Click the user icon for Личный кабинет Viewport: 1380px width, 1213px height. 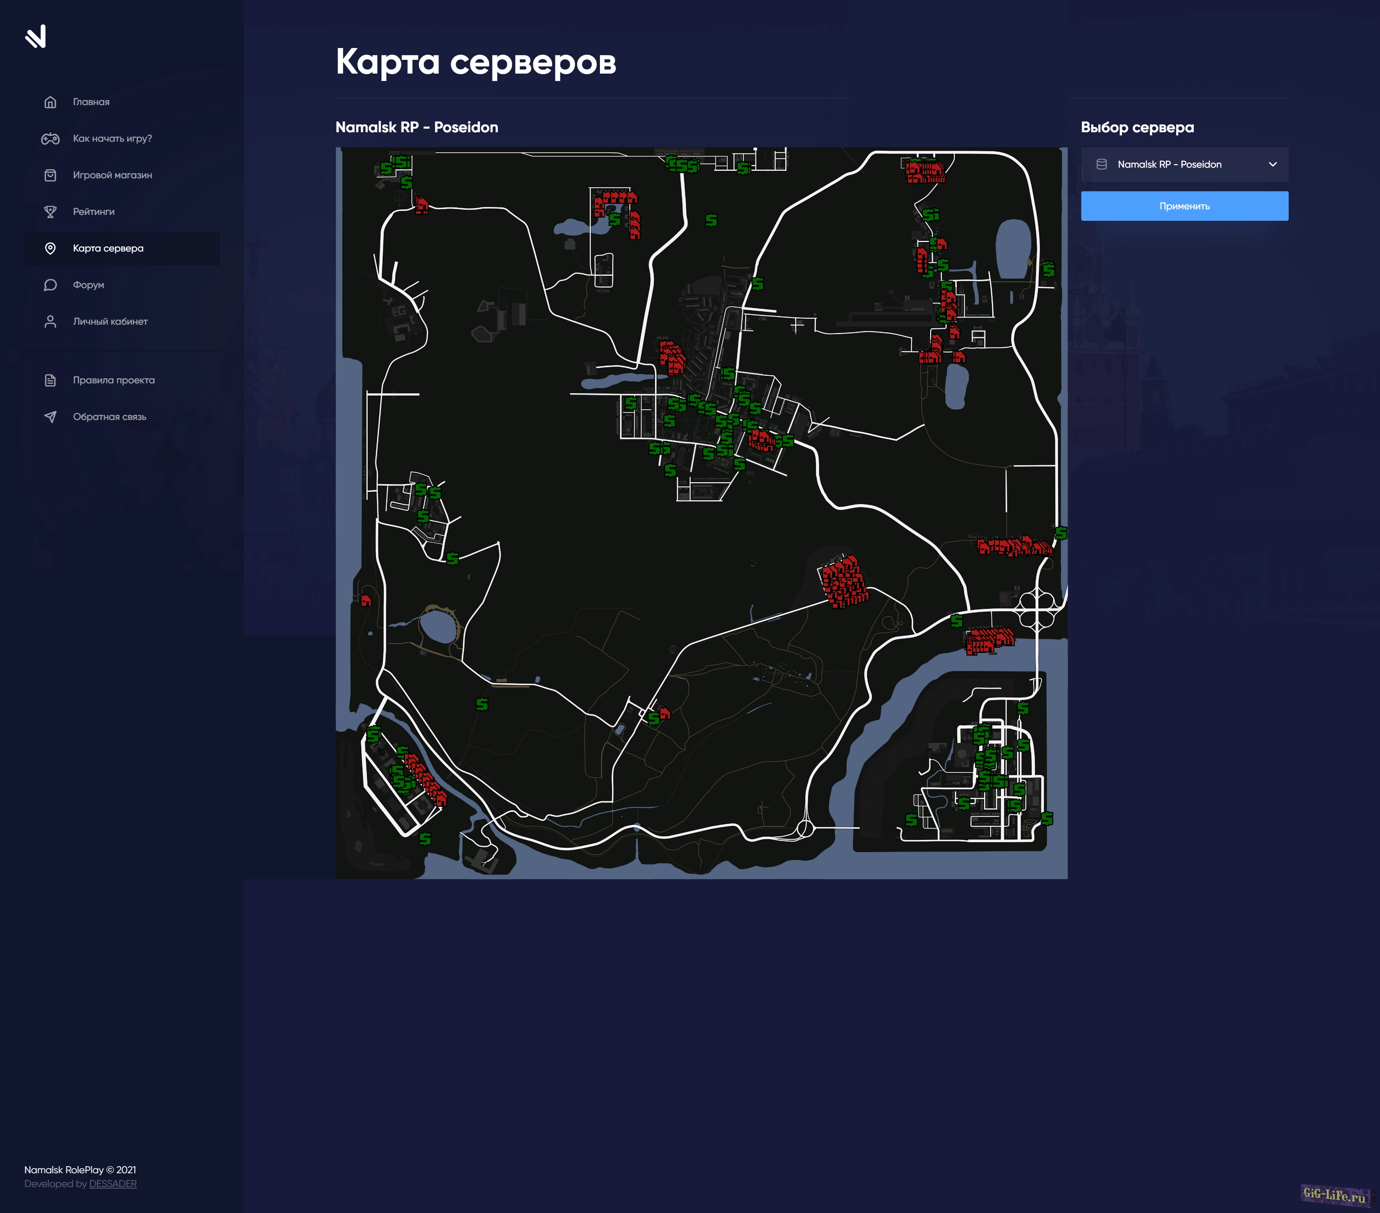click(x=50, y=321)
